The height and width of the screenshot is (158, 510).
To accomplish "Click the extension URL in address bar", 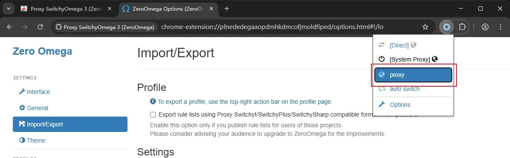I will pos(272,27).
